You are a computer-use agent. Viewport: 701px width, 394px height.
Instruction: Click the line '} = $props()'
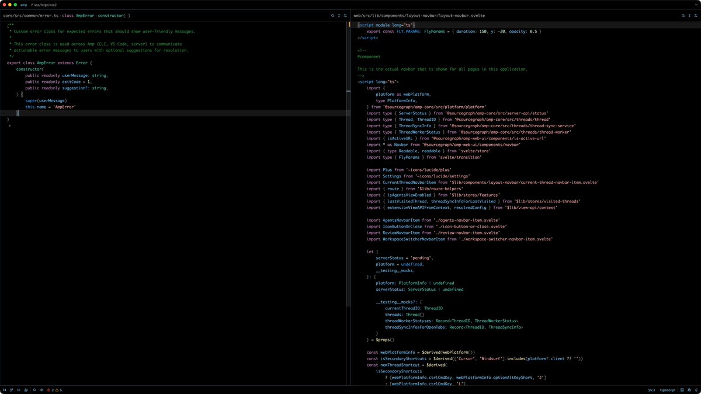click(x=381, y=340)
